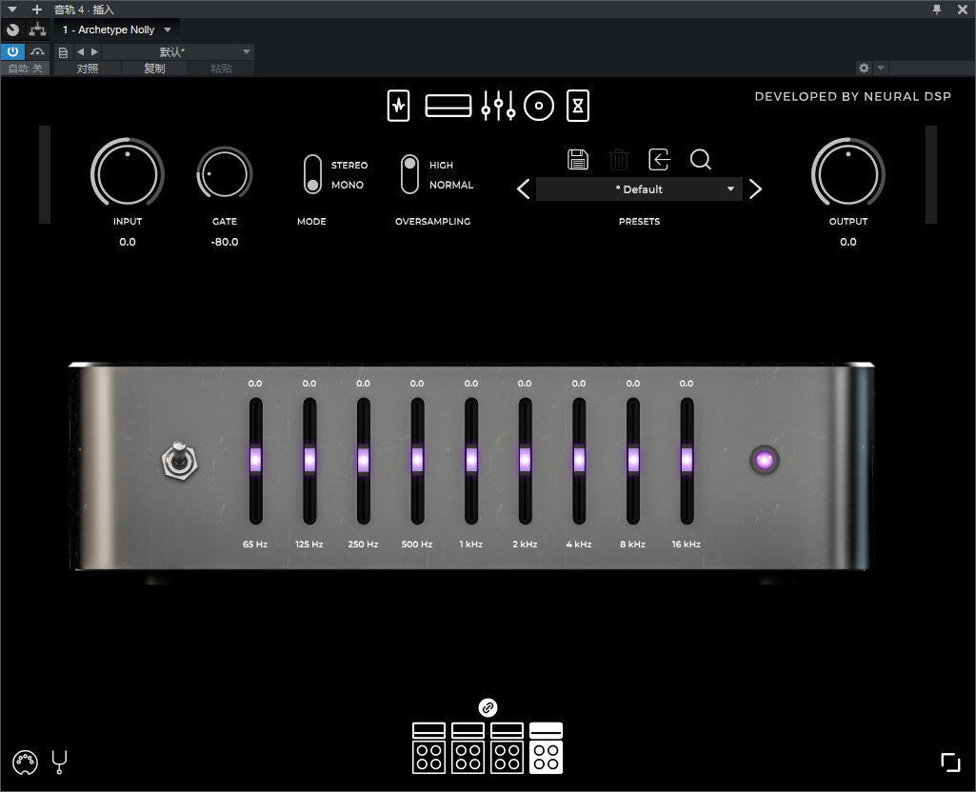Expand the arrow next to the gear icon

[881, 68]
